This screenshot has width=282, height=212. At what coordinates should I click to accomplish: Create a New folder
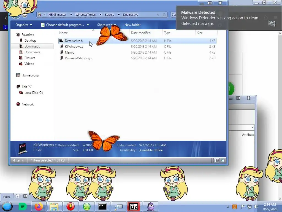click(132, 25)
